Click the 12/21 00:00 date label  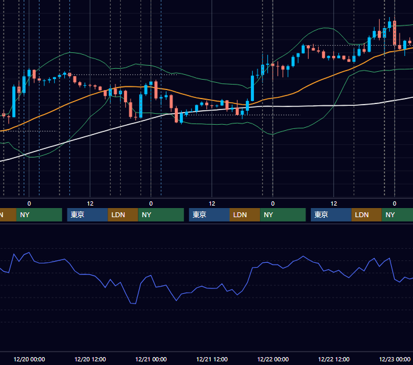[x=151, y=359]
